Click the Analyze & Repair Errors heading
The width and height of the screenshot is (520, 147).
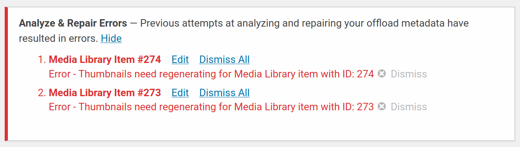tap(73, 23)
